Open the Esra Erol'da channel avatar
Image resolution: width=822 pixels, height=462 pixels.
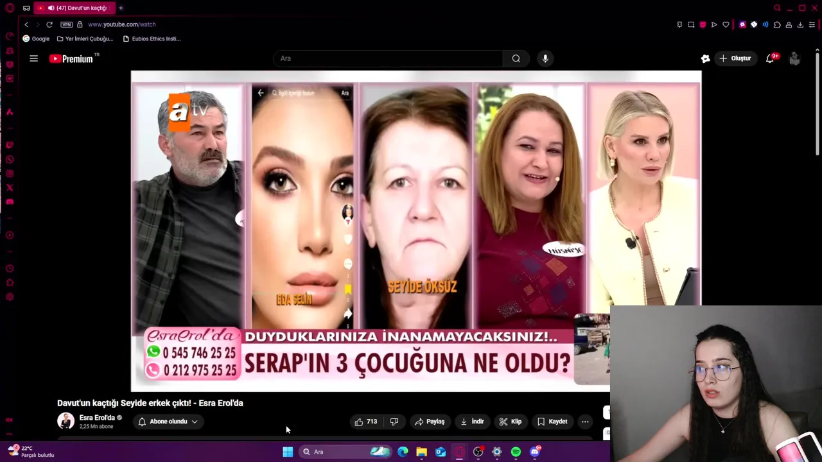point(66,421)
